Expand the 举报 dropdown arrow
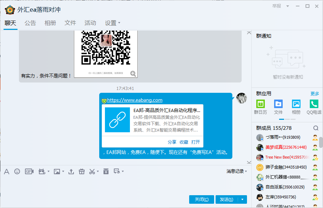Image resolution: width=323 pixels, height=208 pixels. [x=288, y=6]
